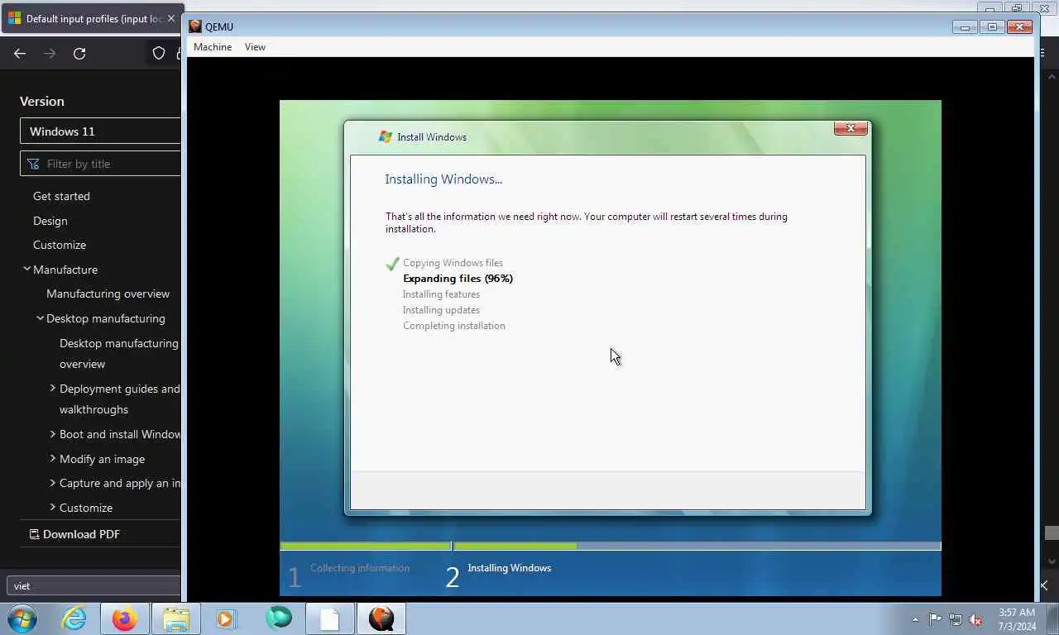Click step 1 Collecting information label
The image size is (1059, 635).
point(360,568)
